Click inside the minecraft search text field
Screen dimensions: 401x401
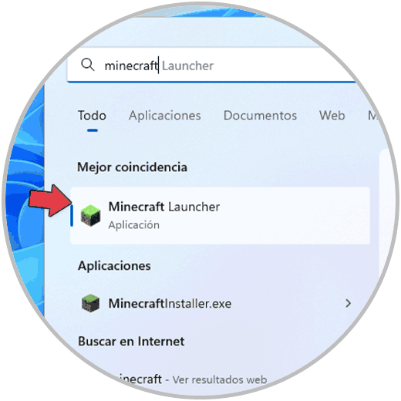point(211,65)
